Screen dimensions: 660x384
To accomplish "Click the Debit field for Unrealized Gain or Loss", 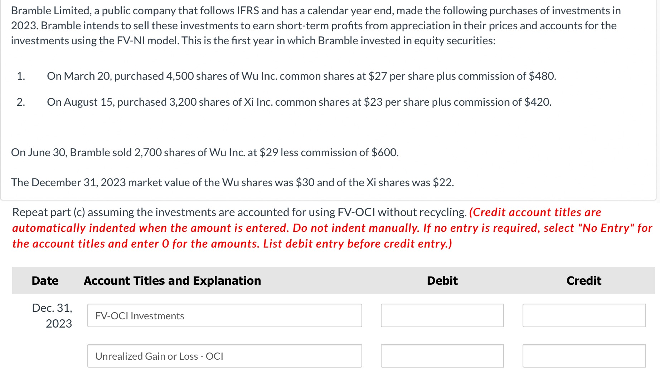I will [x=442, y=356].
